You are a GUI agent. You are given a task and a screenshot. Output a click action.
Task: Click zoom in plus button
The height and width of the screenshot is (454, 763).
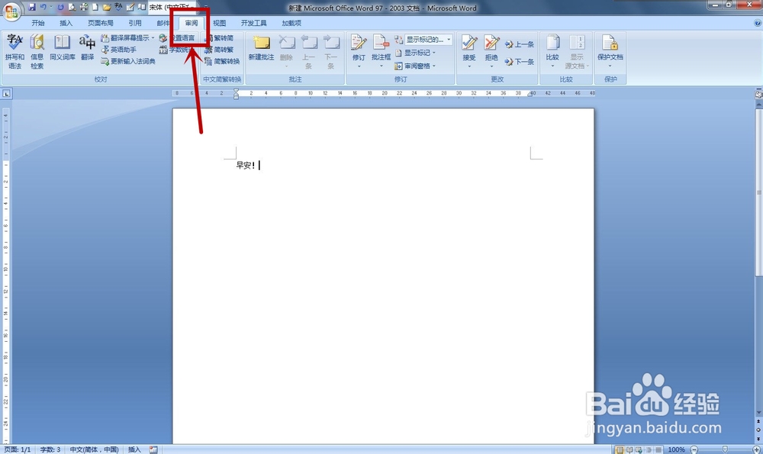757,449
